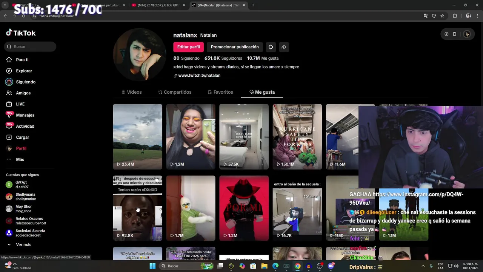Switch to the 25 VECES QUE LOS browser tab
The height and width of the screenshot is (272, 483).
pyautogui.click(x=158, y=5)
